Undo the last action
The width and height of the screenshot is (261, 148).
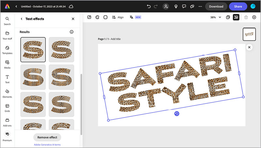149,6
